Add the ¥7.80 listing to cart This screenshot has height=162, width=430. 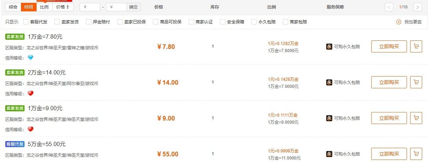pos(416,46)
